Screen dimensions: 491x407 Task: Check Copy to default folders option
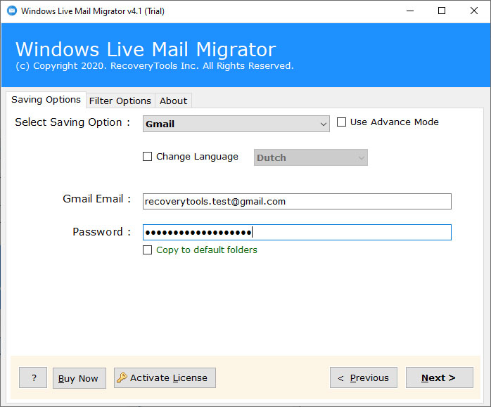148,250
